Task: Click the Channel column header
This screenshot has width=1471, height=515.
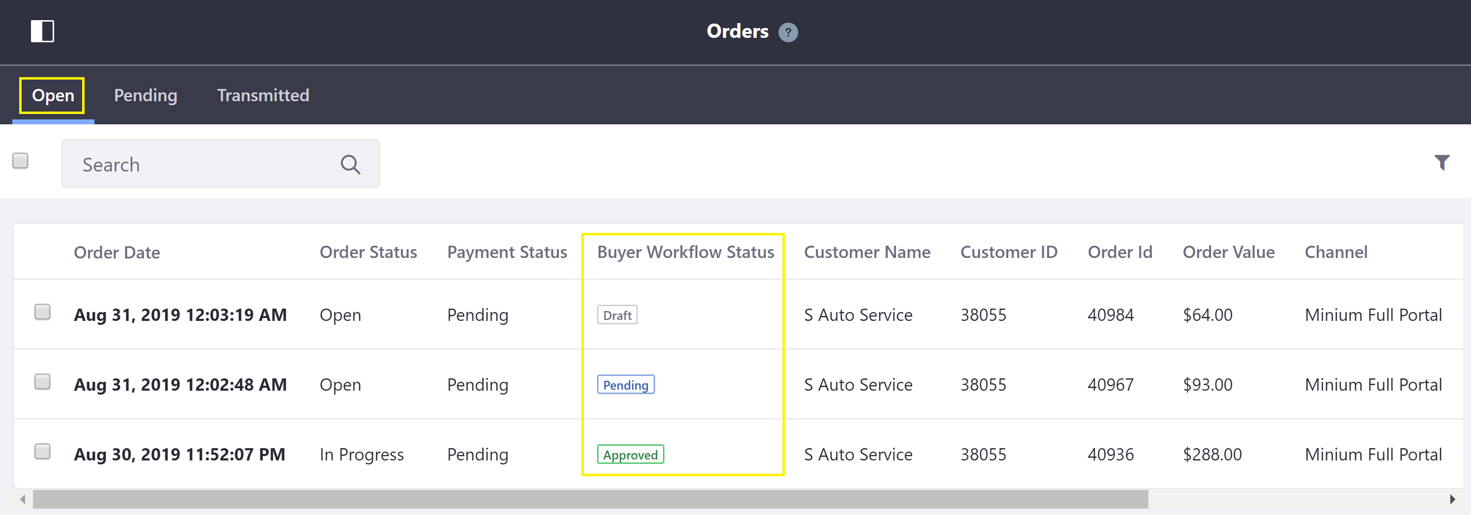Action: 1336,252
